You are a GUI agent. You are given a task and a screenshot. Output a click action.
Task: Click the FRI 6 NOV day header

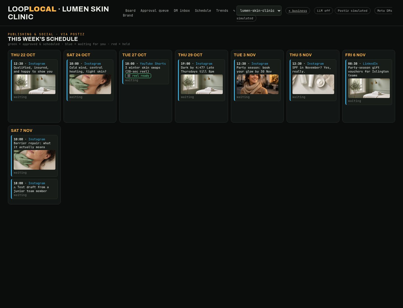355,55
